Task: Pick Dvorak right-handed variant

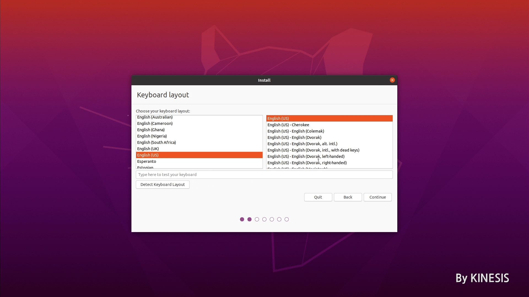Action: click(x=307, y=163)
